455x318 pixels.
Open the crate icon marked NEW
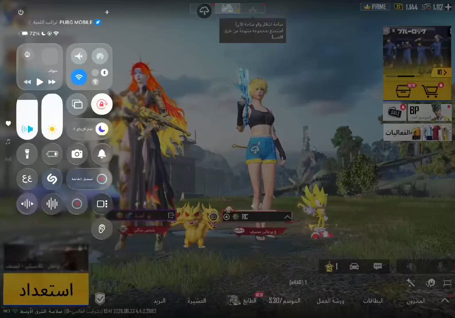point(404,91)
